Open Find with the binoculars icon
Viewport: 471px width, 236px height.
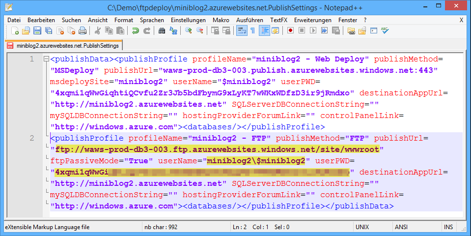click(162, 31)
